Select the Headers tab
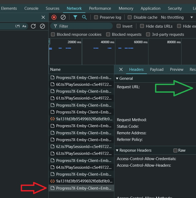This screenshot has height=198, width=196. pos(136,69)
